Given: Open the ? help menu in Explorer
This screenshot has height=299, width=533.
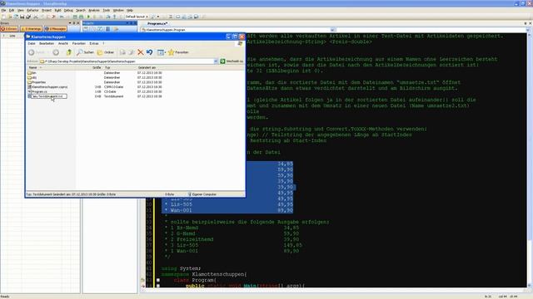Looking at the screenshot, I should [x=103, y=43].
